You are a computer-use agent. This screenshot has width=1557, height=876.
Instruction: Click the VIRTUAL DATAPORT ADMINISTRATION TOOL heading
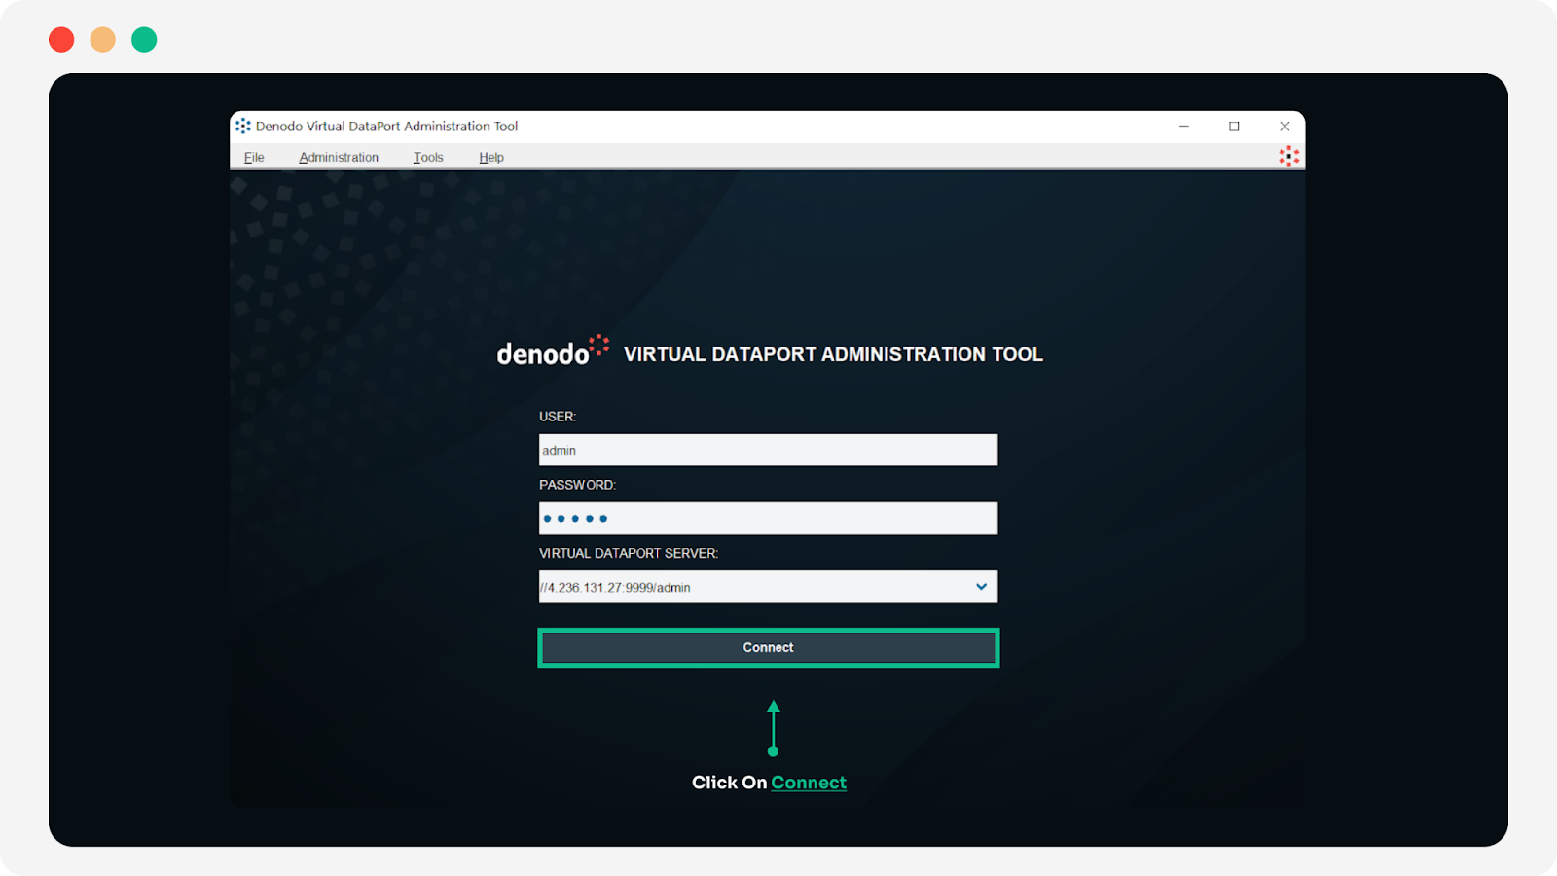833,354
